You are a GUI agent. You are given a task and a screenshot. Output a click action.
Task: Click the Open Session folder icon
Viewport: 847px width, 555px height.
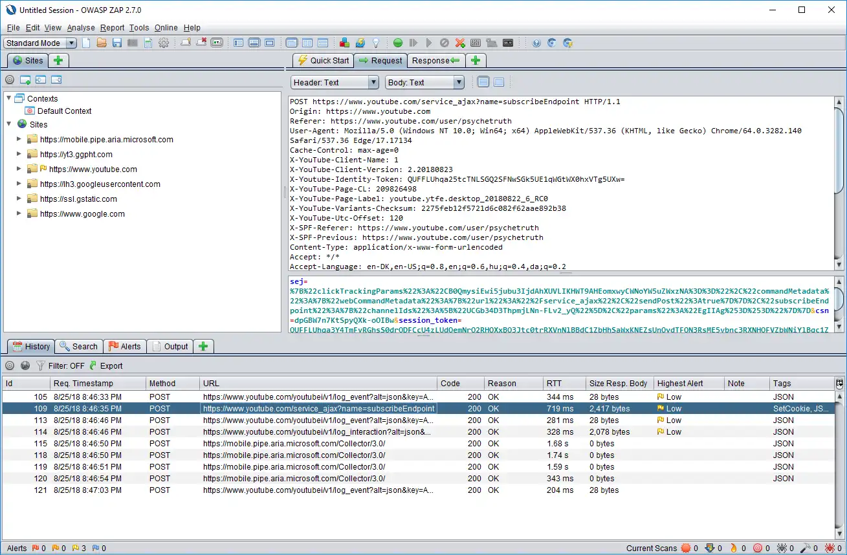click(102, 43)
